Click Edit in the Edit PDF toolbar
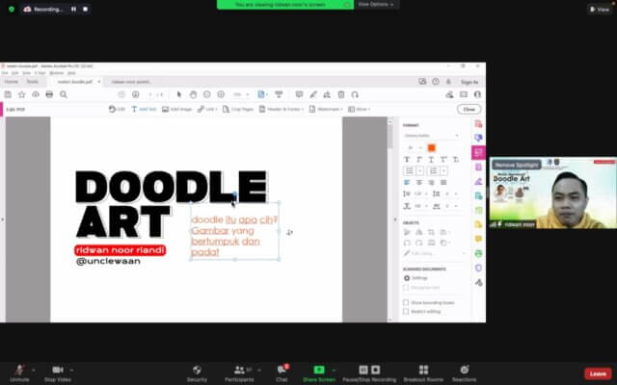 (x=117, y=109)
